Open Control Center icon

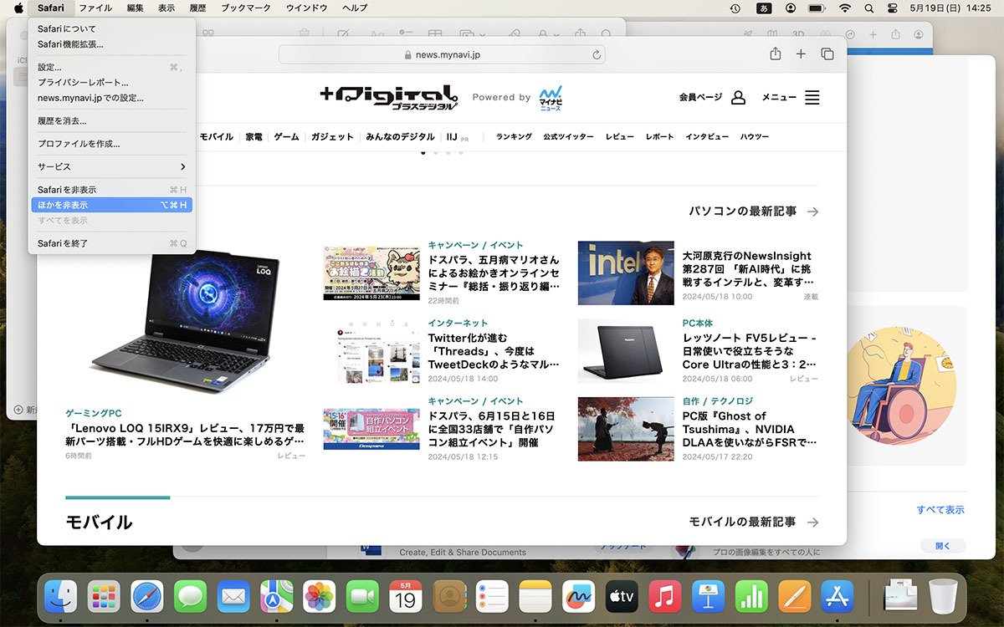(x=891, y=8)
